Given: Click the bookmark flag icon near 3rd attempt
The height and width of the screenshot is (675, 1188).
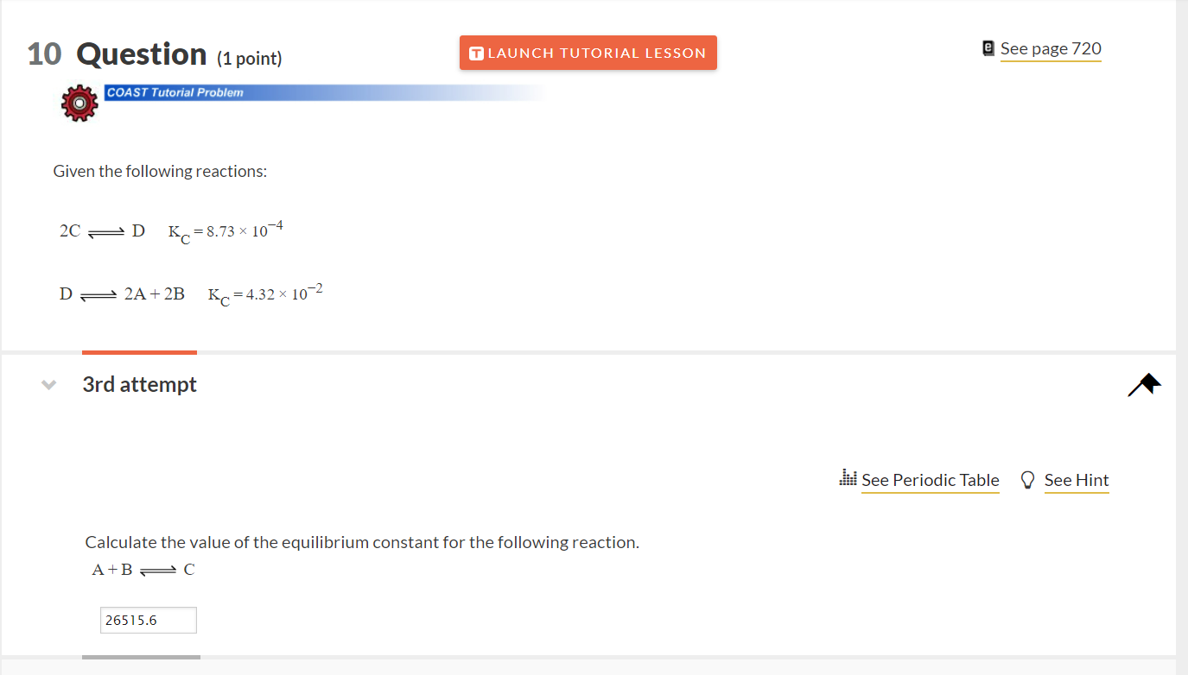Looking at the screenshot, I should pyautogui.click(x=1143, y=383).
